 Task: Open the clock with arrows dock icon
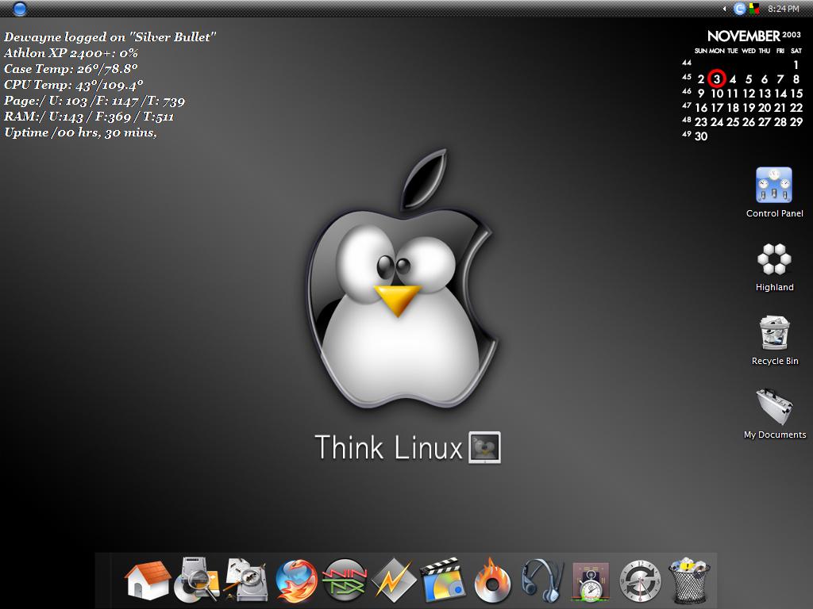tap(639, 581)
